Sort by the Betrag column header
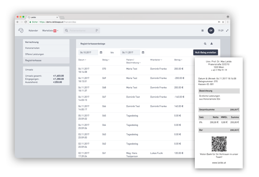 coord(178,60)
